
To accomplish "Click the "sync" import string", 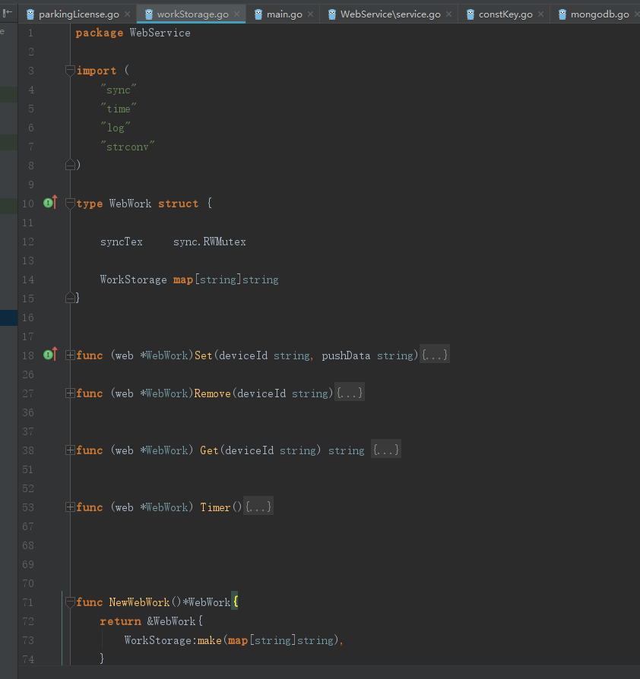I will click(x=119, y=90).
